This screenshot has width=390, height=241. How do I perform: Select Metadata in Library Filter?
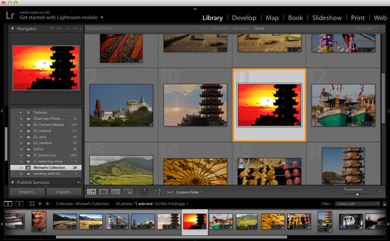pyautogui.click(x=241, y=29)
